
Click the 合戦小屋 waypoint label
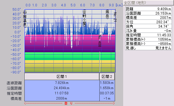click(84, 18)
